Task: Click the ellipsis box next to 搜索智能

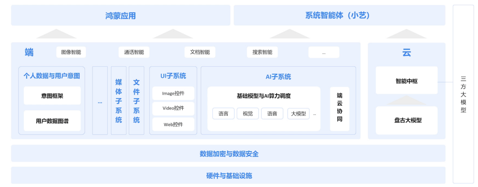Action: (x=324, y=52)
